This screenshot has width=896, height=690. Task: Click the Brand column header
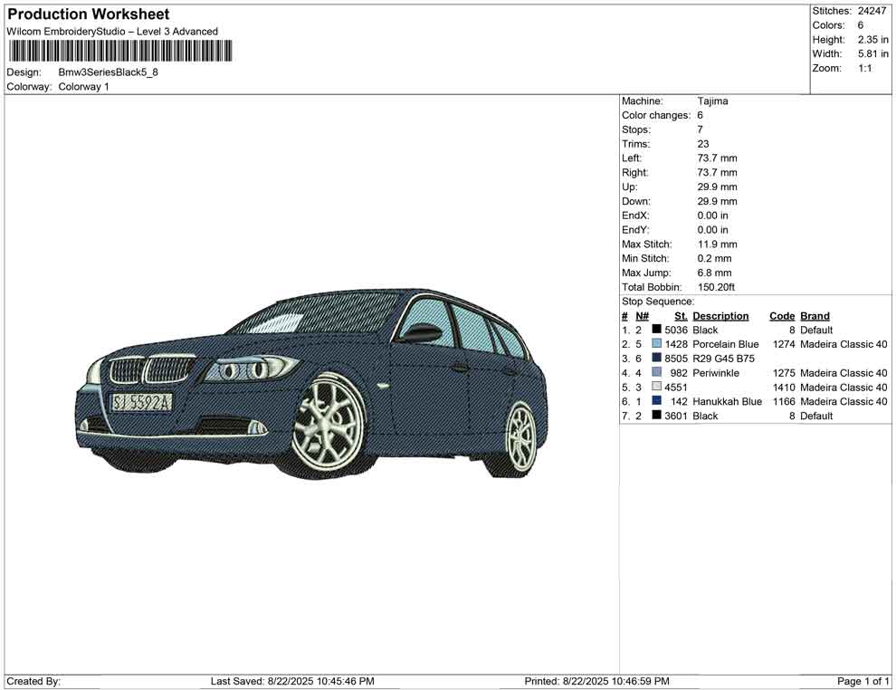pyautogui.click(x=815, y=316)
